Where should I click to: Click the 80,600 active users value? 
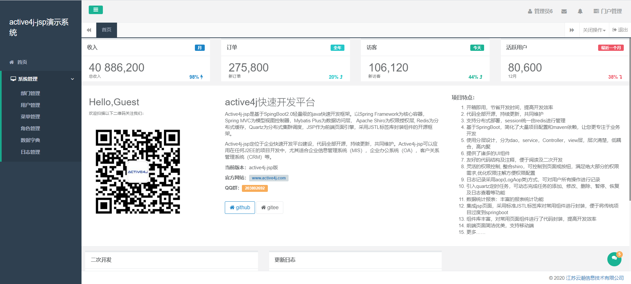(x=525, y=68)
